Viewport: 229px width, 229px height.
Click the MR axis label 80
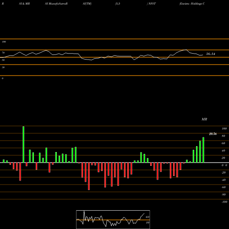[224, 136]
